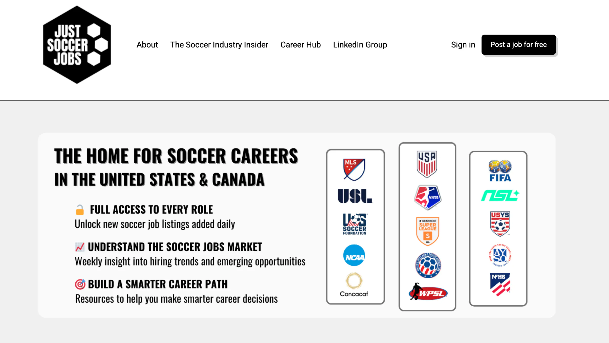
Task: Open The Soccer Industry Insider link
Action: point(219,45)
